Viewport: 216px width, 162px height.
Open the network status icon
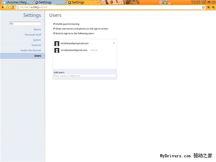(209, 2)
